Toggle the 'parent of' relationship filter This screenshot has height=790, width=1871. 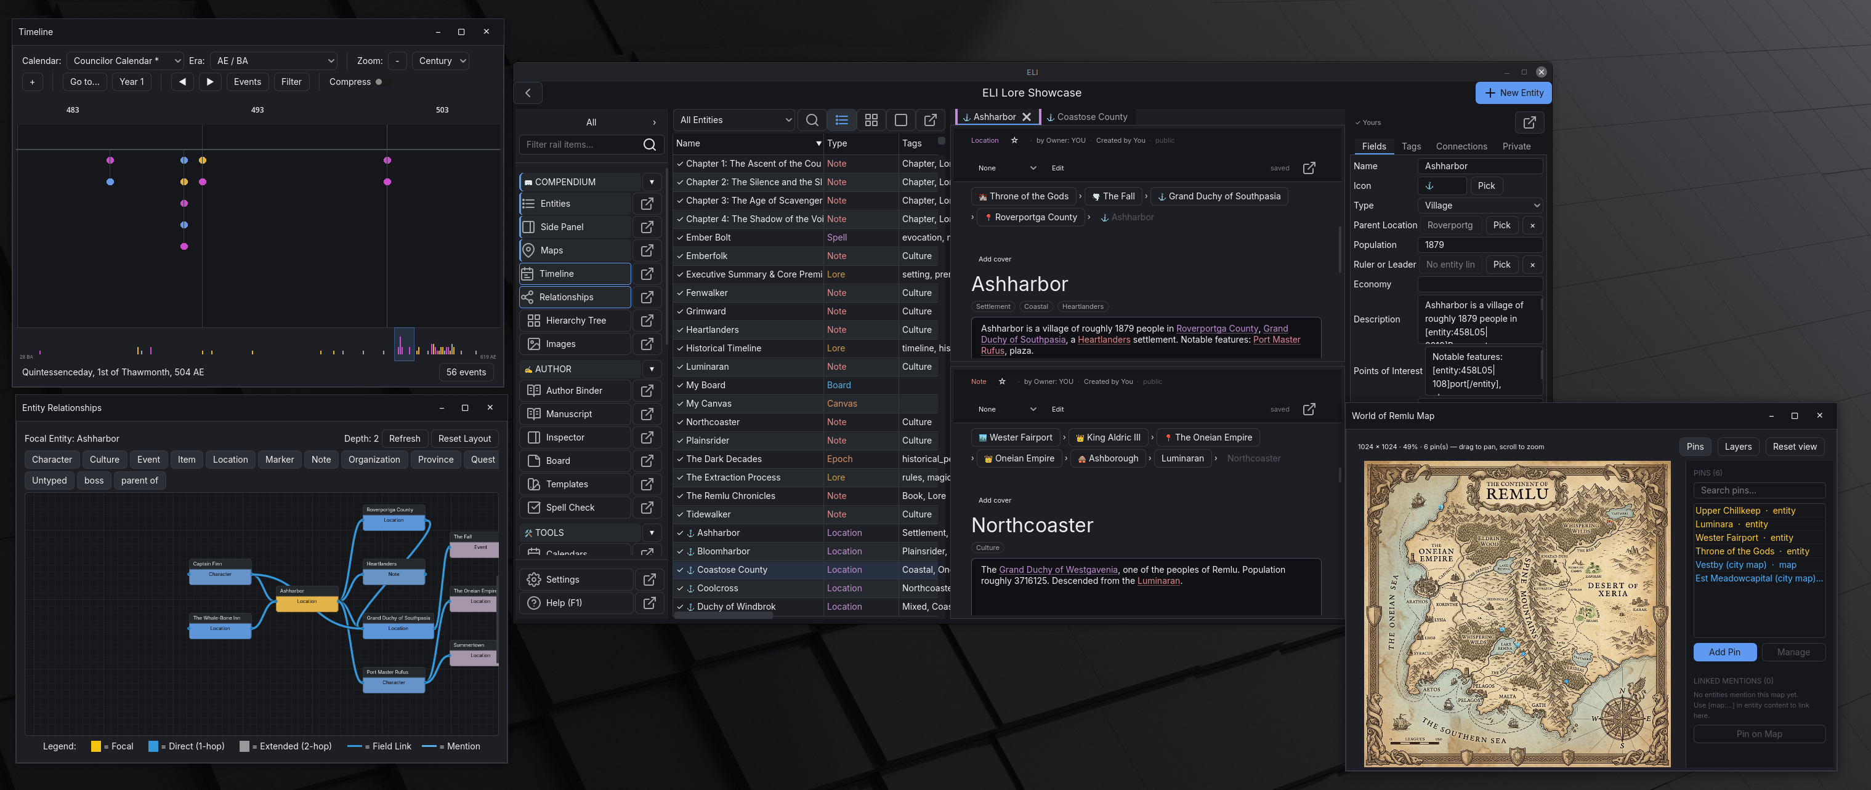pyautogui.click(x=139, y=481)
